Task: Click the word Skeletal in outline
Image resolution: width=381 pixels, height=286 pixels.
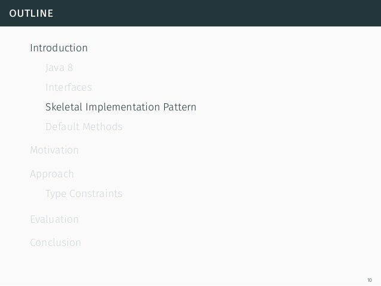Action: [x=64, y=107]
